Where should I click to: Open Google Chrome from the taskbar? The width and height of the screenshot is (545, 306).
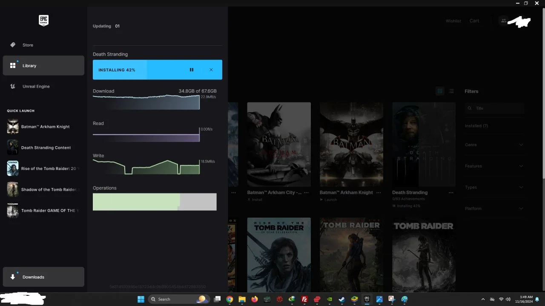tap(229, 299)
